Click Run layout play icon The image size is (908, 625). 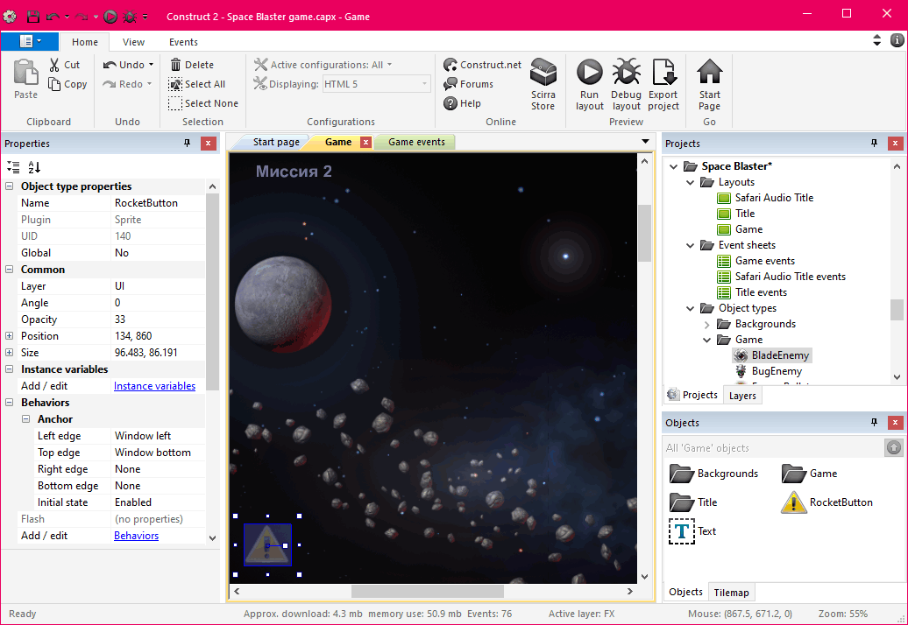click(x=590, y=73)
